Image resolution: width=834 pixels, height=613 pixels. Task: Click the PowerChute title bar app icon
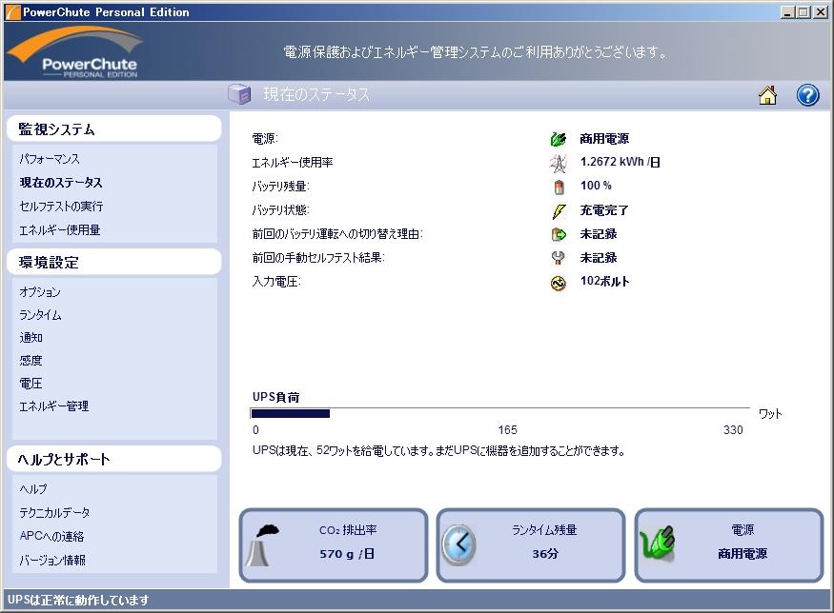[x=12, y=11]
